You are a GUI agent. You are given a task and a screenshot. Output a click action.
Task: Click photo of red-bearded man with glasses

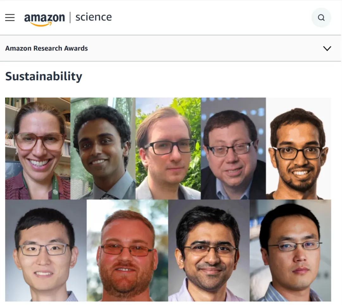point(127,250)
